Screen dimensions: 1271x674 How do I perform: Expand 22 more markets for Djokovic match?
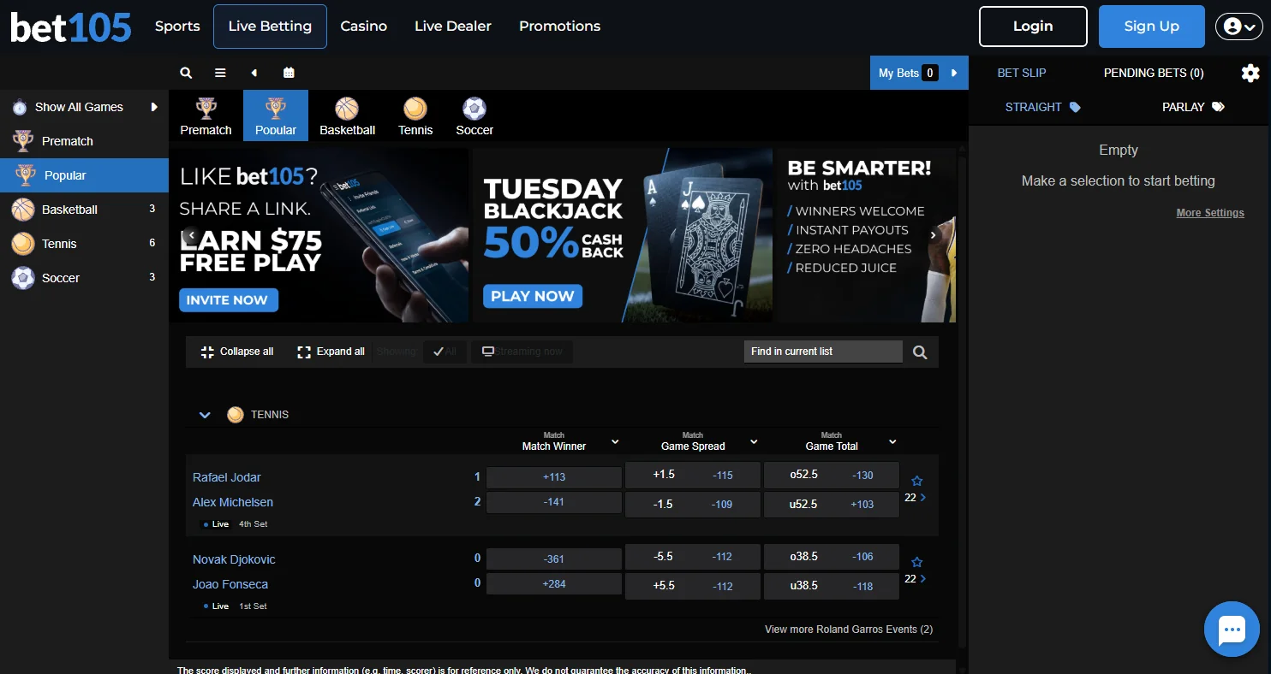pos(916,578)
